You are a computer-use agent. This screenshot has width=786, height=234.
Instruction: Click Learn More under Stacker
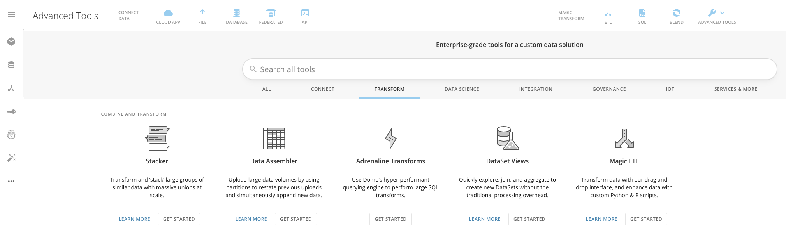click(x=134, y=219)
